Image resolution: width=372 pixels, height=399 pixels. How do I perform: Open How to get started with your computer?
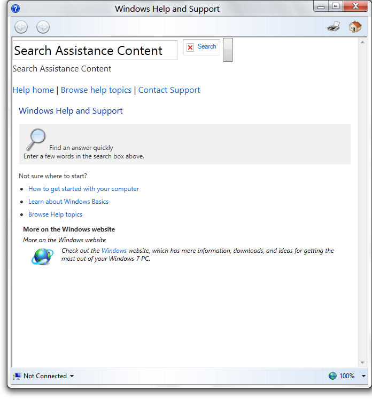pyautogui.click(x=83, y=189)
